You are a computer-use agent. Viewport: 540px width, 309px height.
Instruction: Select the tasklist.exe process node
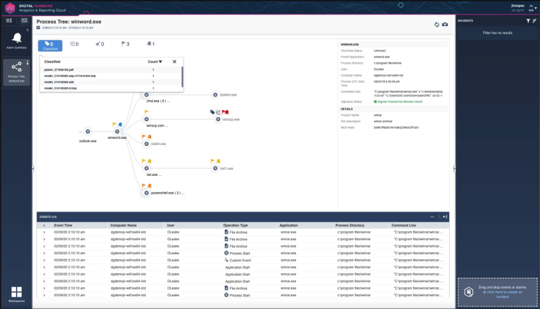click(x=215, y=95)
